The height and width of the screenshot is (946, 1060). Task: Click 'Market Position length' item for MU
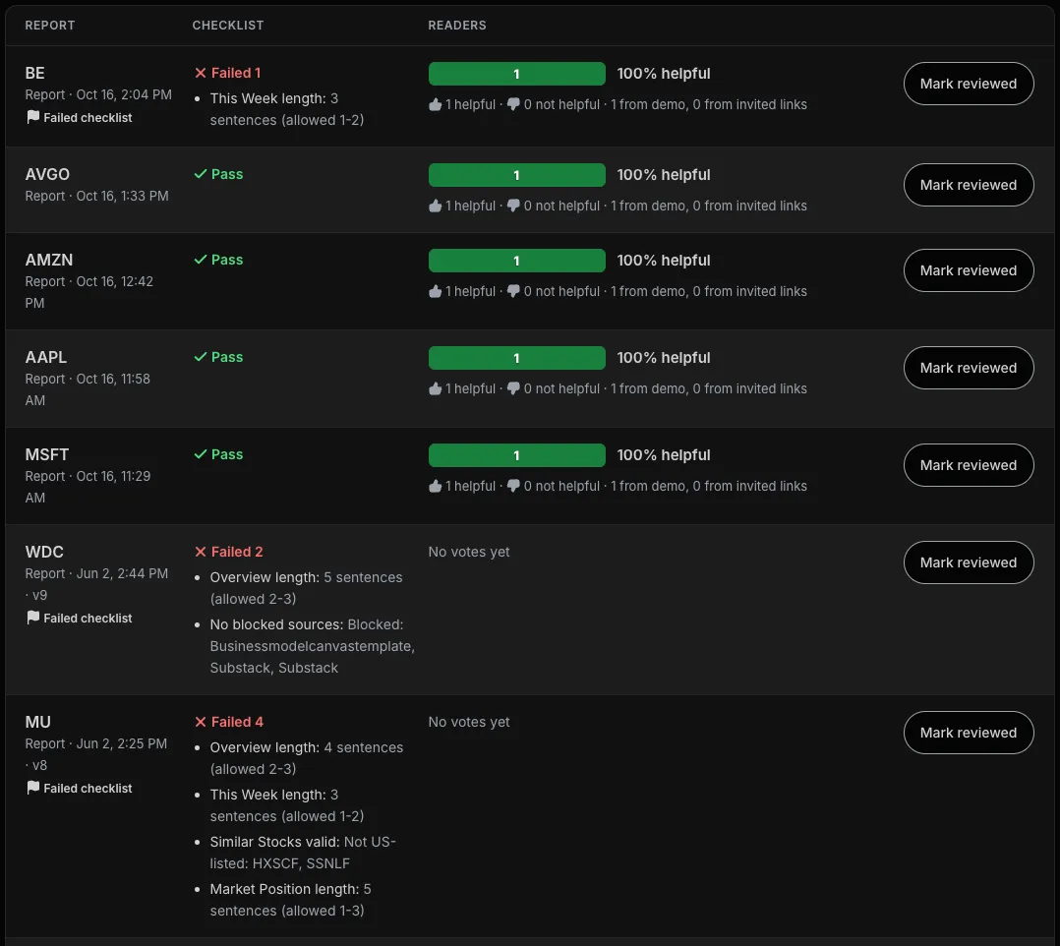pyautogui.click(x=290, y=900)
